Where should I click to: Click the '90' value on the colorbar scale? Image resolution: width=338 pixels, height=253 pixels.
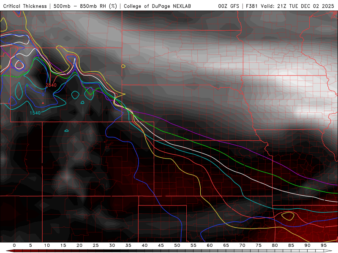click(308, 245)
